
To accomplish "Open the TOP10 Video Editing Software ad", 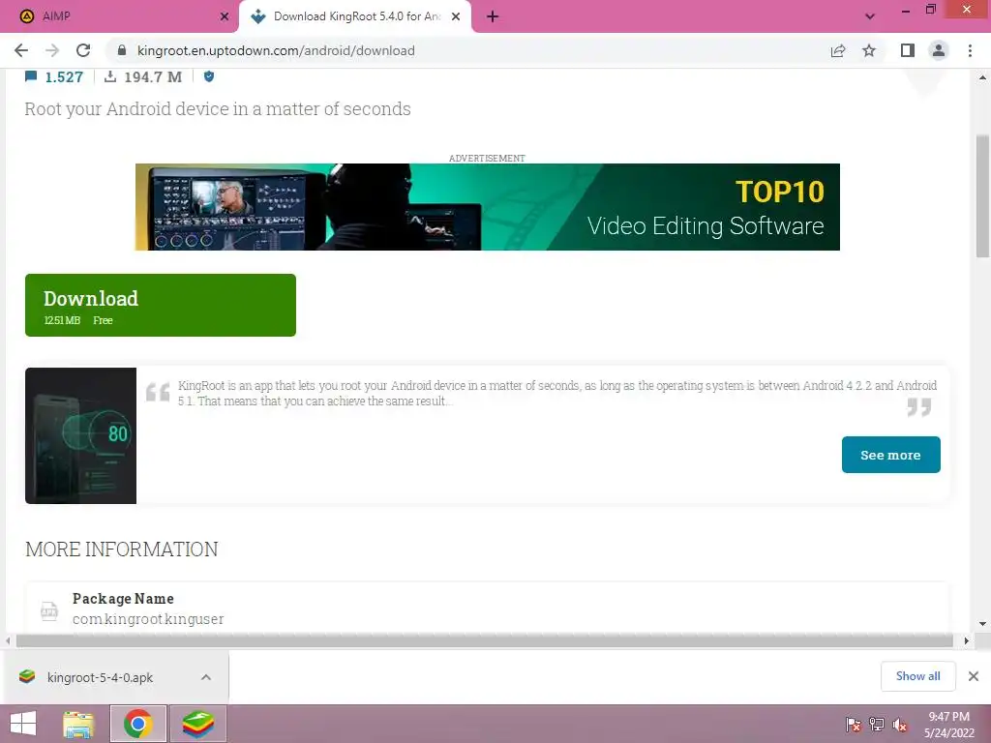I will tap(488, 207).
